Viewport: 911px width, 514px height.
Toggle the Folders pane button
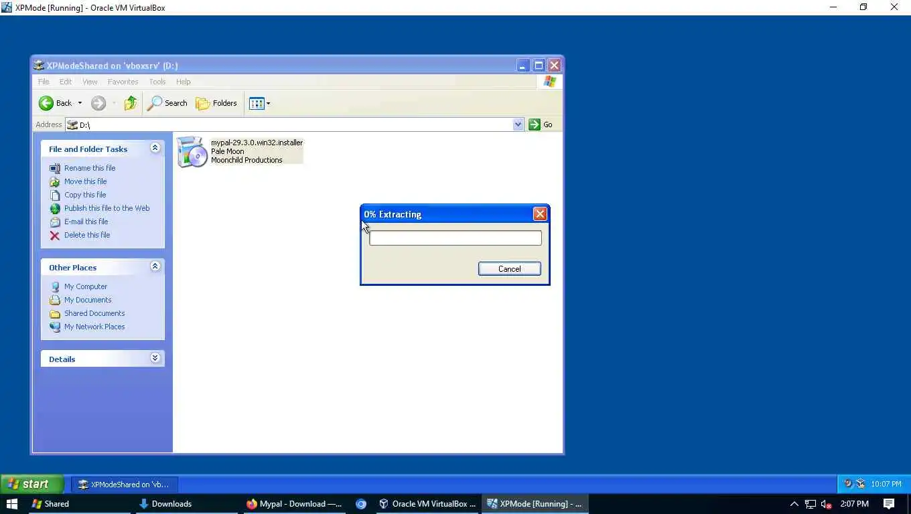(x=216, y=103)
